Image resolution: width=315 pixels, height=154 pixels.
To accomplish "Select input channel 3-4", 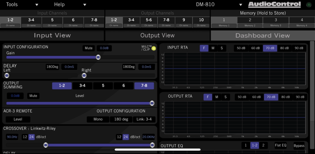I will pyautogui.click(x=31, y=20).
